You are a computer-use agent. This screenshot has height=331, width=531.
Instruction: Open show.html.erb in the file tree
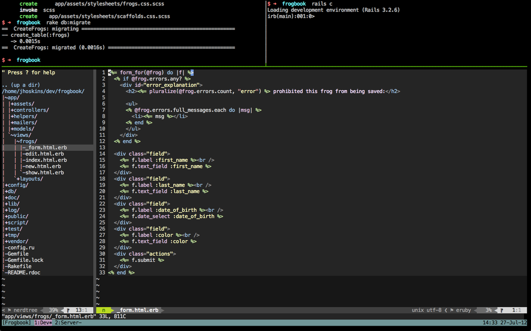click(44, 173)
